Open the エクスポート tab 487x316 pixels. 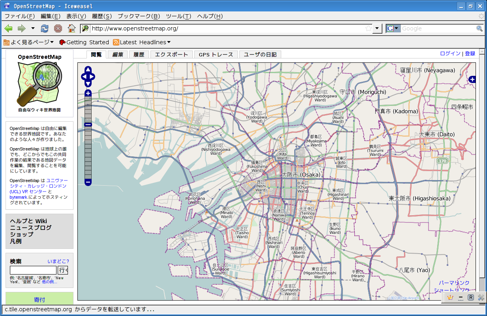(x=171, y=55)
